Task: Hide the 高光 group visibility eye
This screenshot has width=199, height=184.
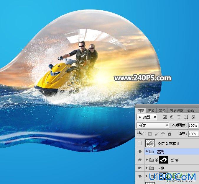Action: point(140,152)
